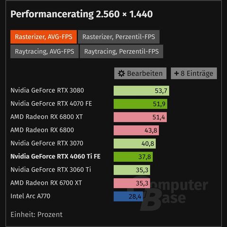Click the plus icon for 8 Einträge
Screen dimensions: 227x227
tap(176, 73)
